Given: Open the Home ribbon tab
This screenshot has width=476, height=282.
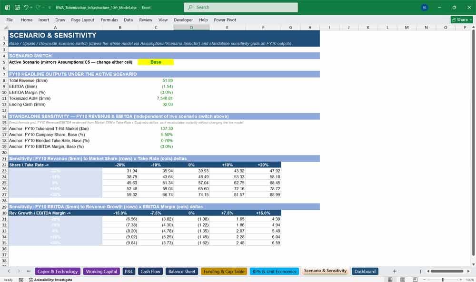Looking at the screenshot, I should pos(27,19).
